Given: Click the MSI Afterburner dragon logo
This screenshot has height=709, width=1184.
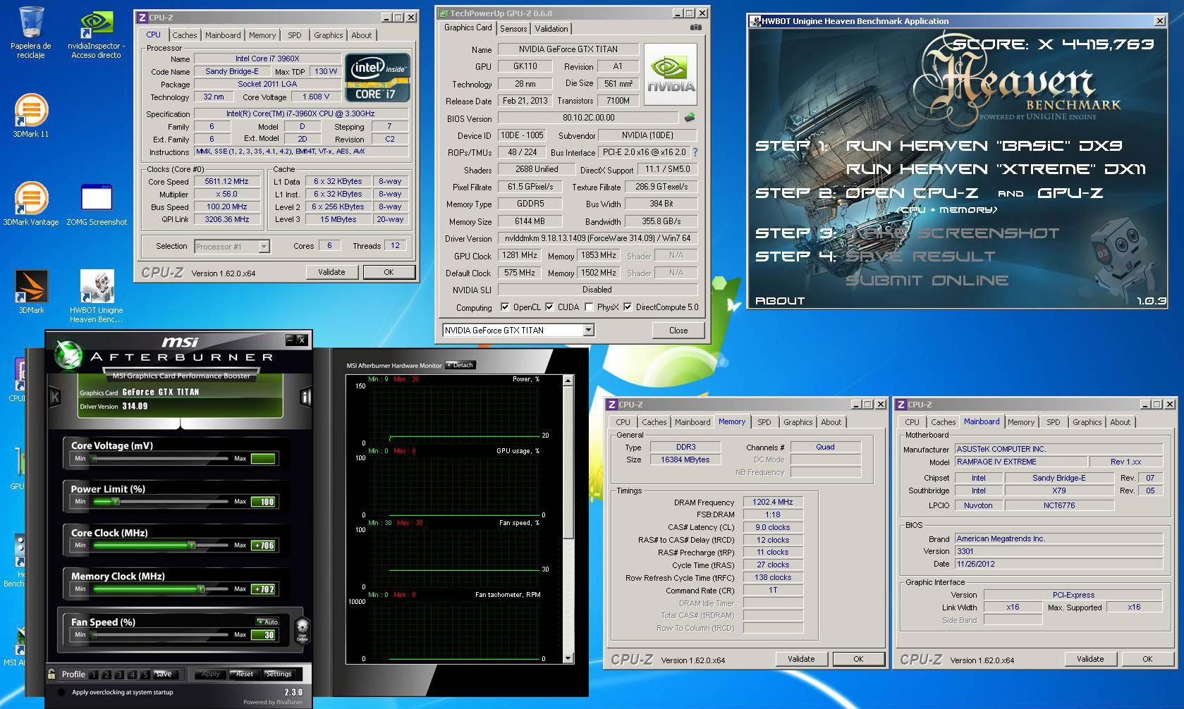Looking at the screenshot, I should (68, 354).
